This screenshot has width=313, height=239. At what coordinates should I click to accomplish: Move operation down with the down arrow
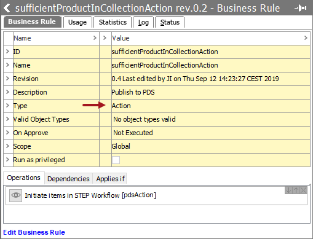coord(288,190)
